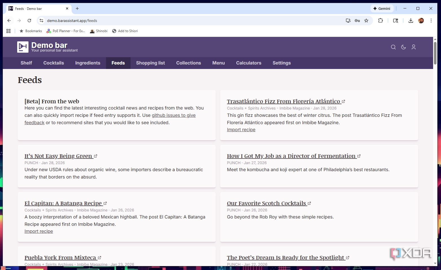441x270 pixels.
Task: Open Trasatlántico Fizz From Florería Atlántico article
Action: 286,101
